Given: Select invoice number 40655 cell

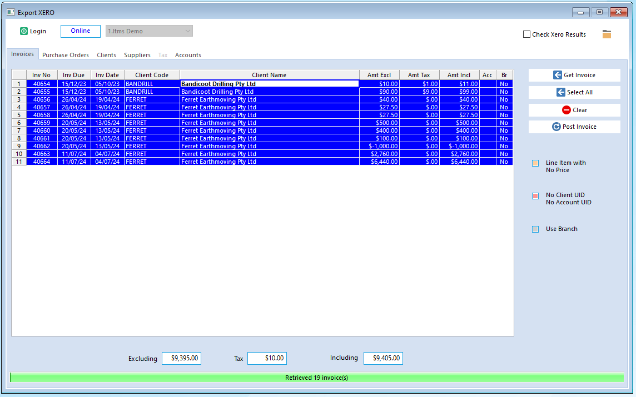Looking at the screenshot, I should point(42,92).
